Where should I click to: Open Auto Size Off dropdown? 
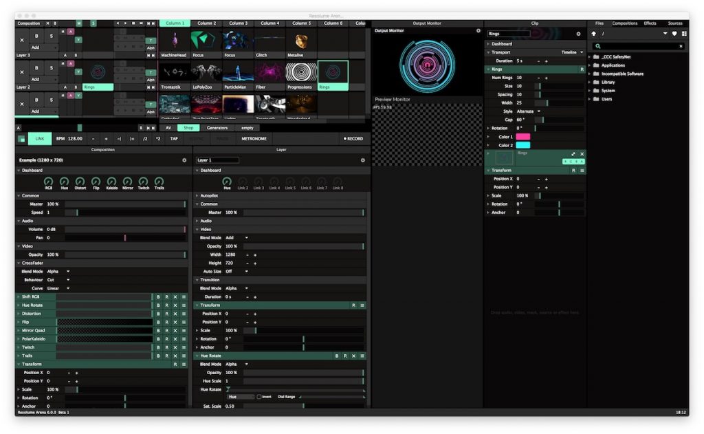click(x=237, y=272)
